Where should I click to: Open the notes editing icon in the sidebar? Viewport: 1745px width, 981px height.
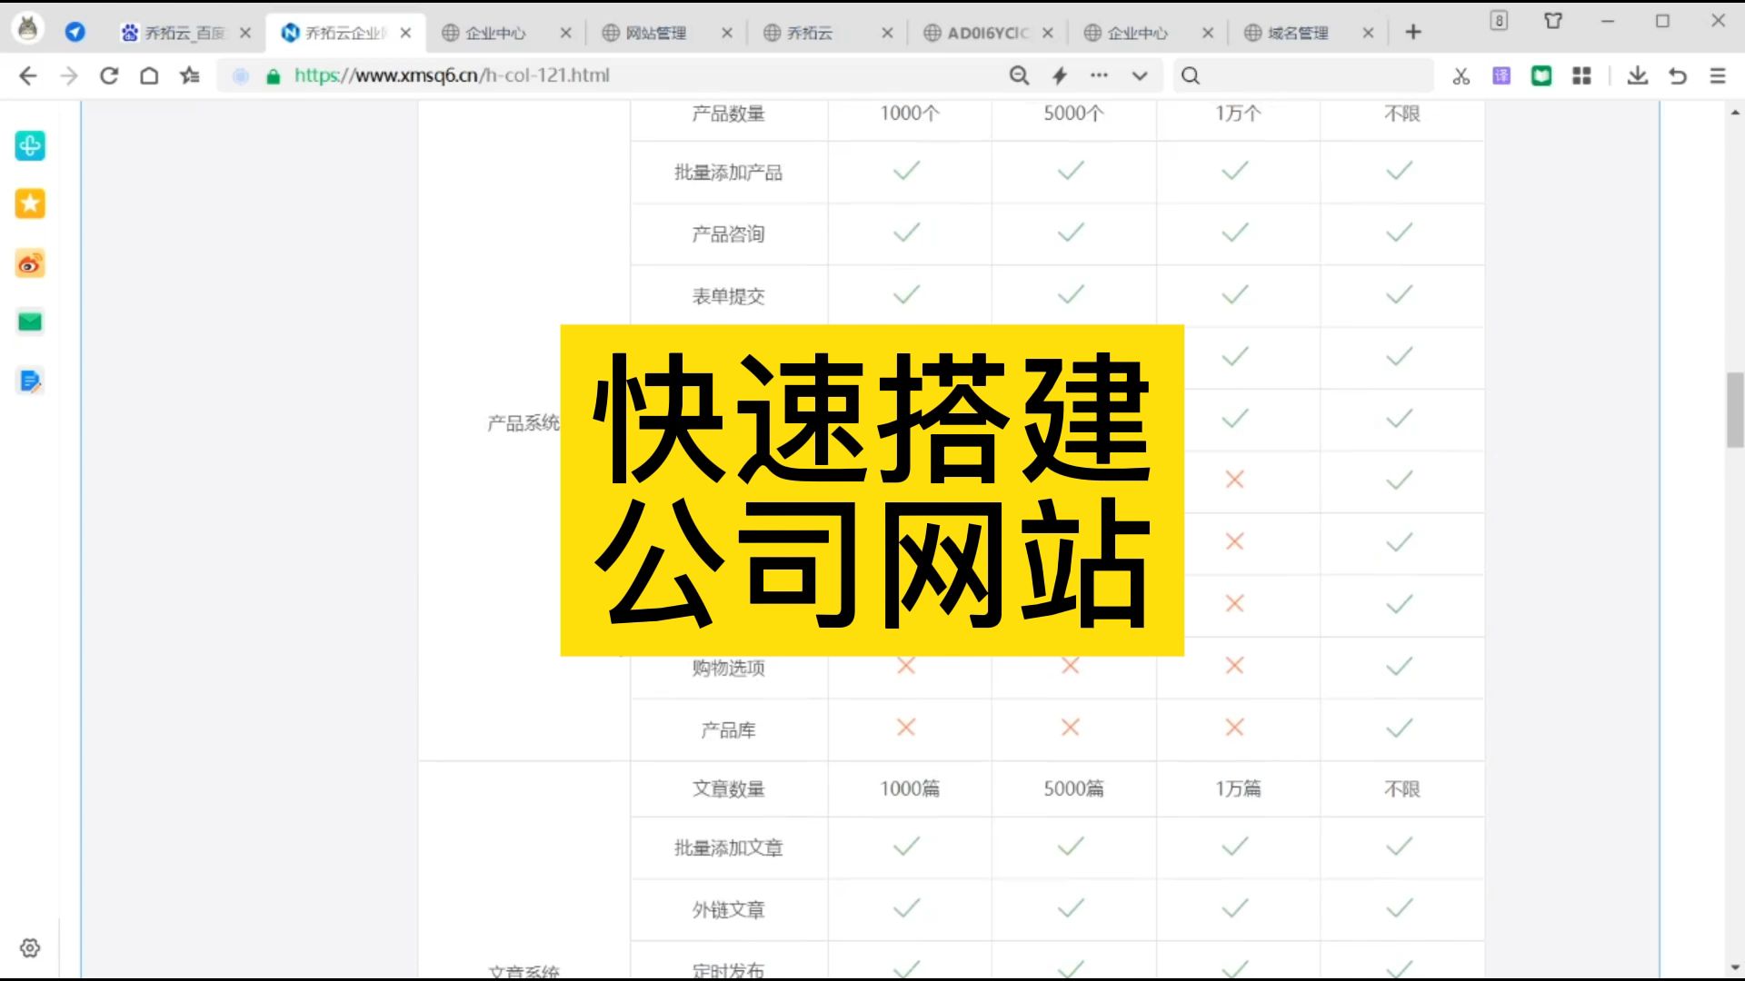(30, 381)
